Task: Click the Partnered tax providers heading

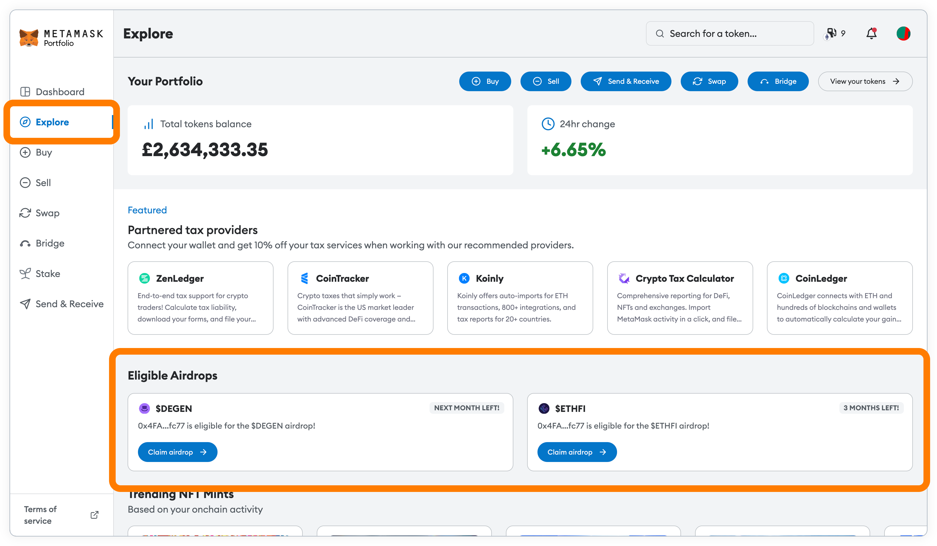Action: click(193, 230)
